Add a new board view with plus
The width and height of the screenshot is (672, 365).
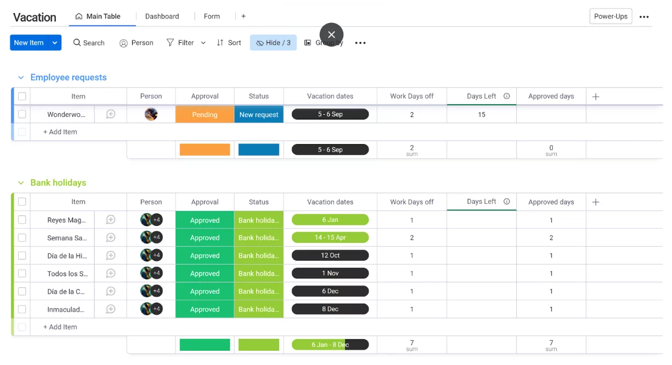(244, 16)
